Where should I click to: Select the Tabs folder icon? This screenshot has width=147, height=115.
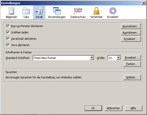tap(26, 11)
